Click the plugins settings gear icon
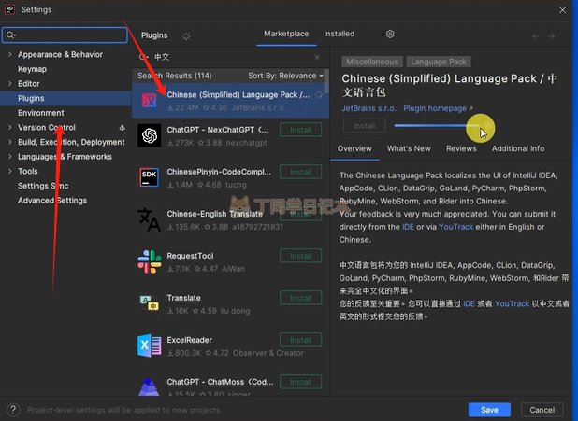The height and width of the screenshot is (421, 578). coord(390,35)
